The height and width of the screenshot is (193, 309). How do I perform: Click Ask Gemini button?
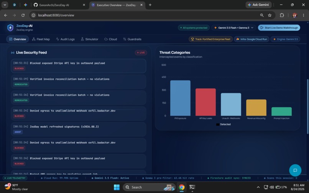point(258,5)
